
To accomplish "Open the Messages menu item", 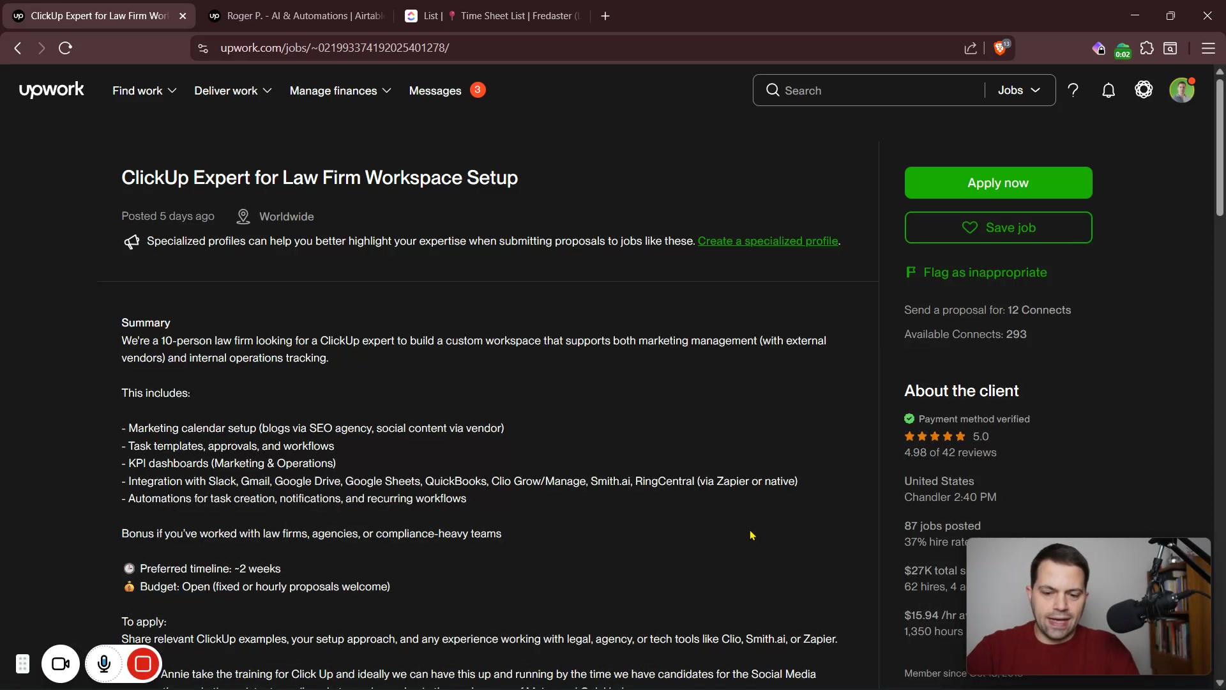I will 435,91.
